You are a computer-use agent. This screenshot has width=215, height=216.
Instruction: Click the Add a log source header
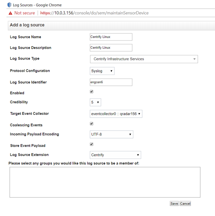tap(27, 25)
